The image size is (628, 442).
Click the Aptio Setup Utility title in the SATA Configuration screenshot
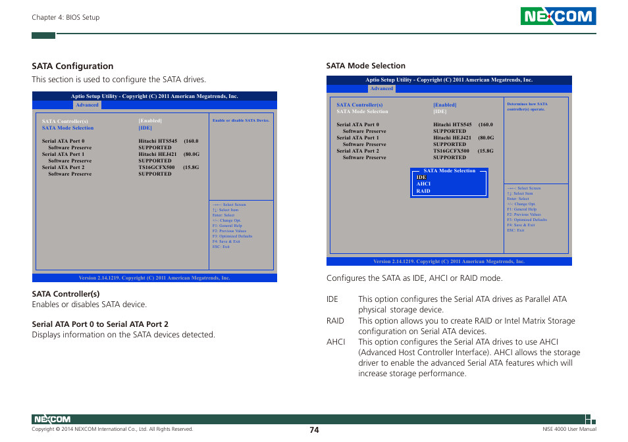pos(155,97)
